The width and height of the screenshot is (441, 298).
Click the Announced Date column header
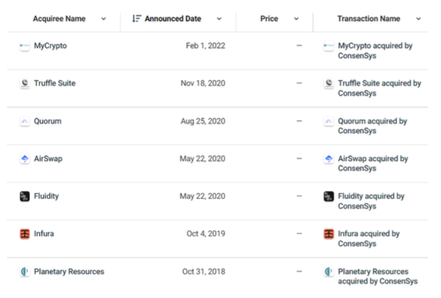pos(173,19)
